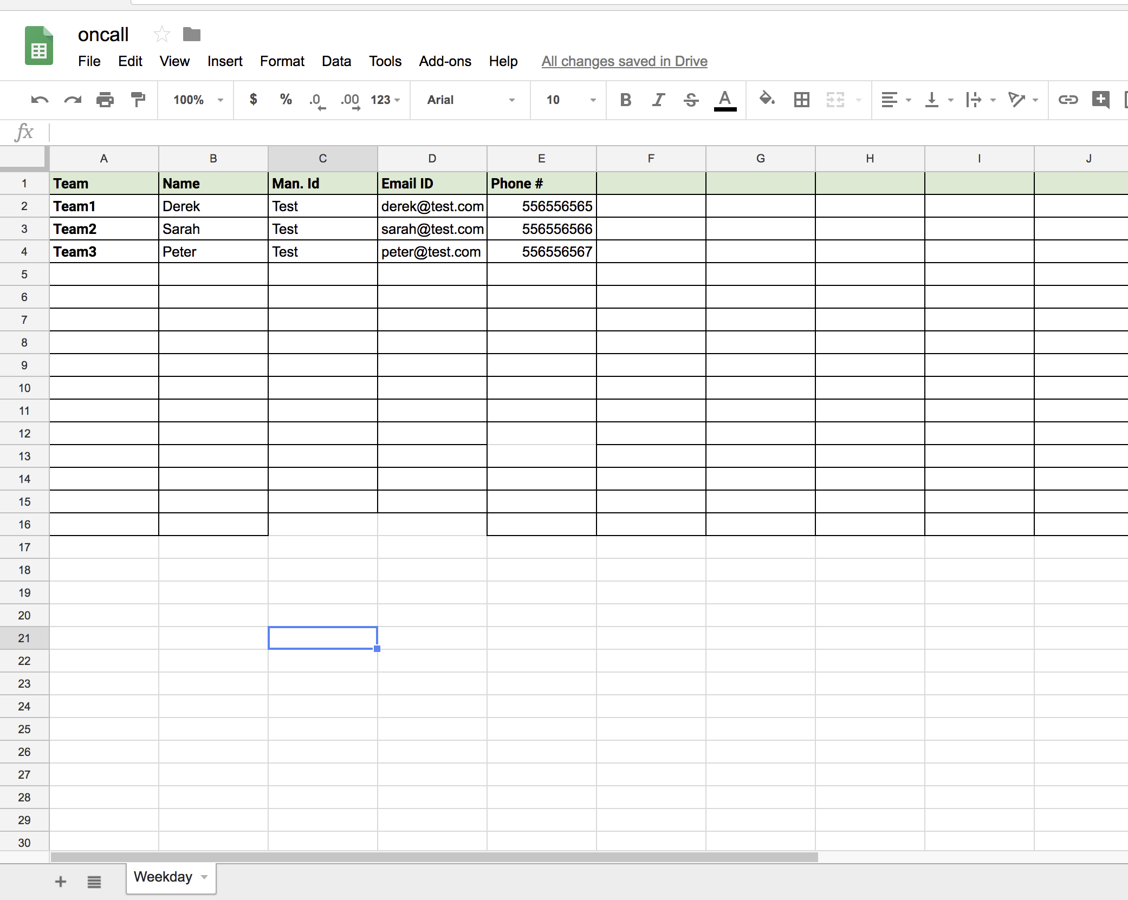Click the Print icon
The height and width of the screenshot is (900, 1128).
click(105, 100)
